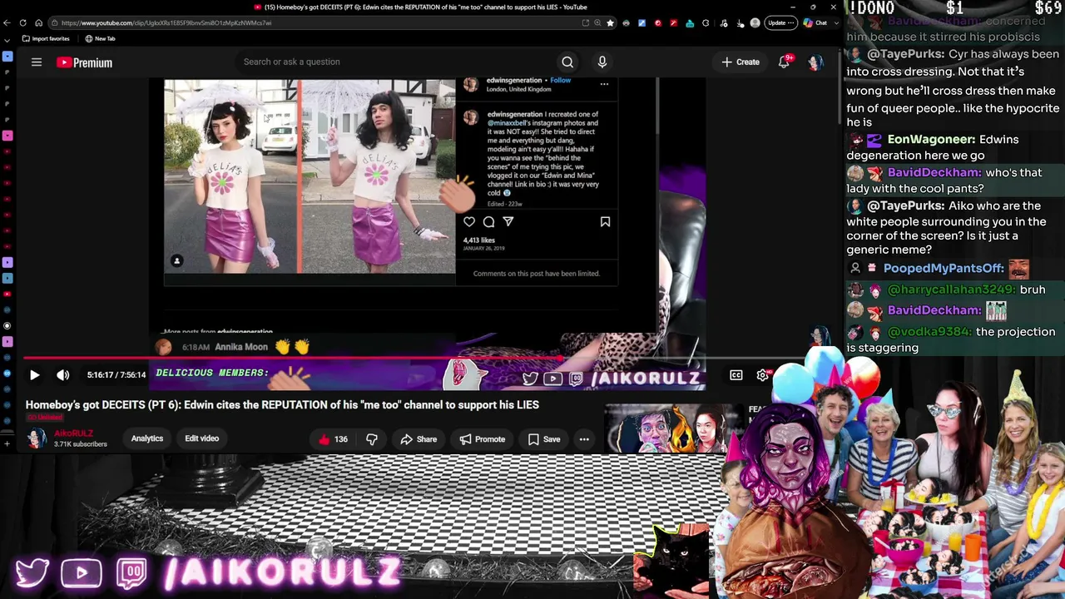This screenshot has height=599, width=1065.
Task: Open the browser Update menu
Action: tap(780, 22)
